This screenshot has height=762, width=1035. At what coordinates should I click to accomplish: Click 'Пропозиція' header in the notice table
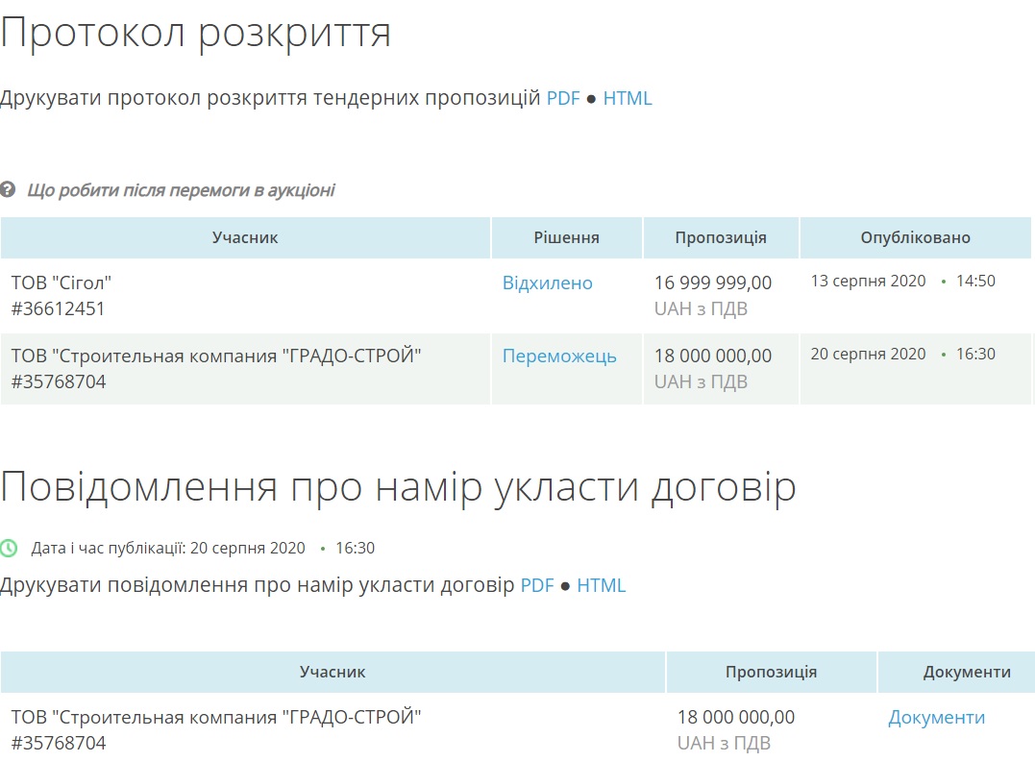771,673
